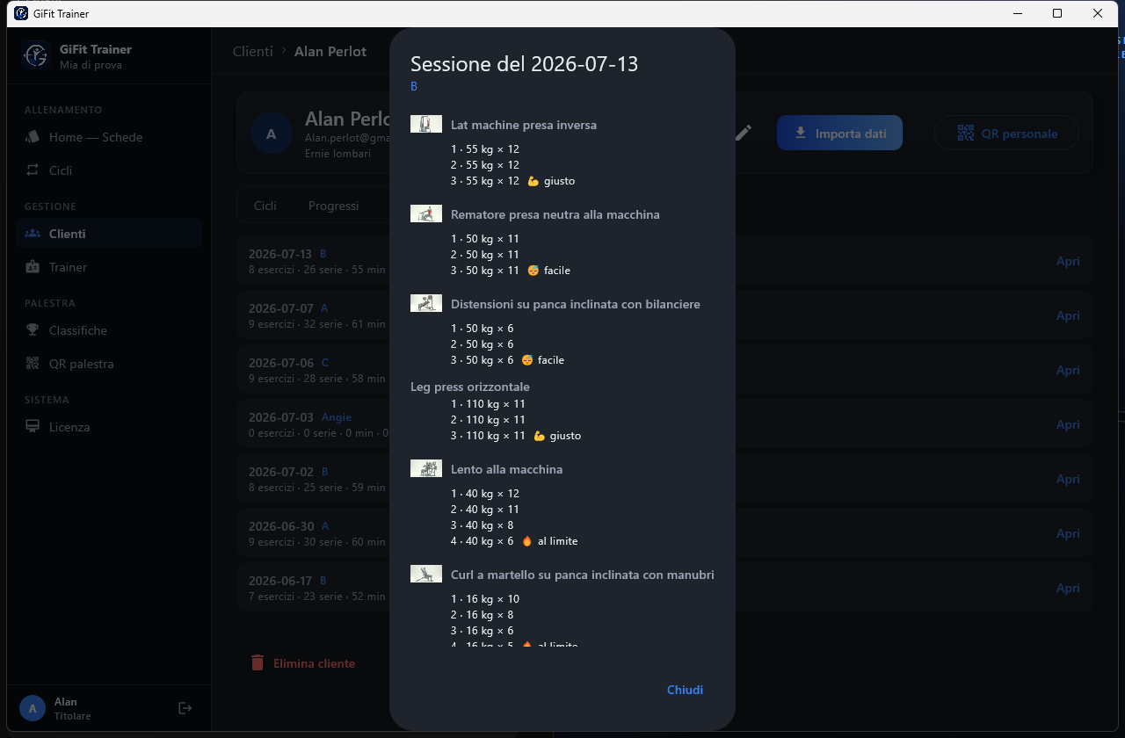Select the Clienti people icon
Screen dimensions: 1125x738
[33, 234]
